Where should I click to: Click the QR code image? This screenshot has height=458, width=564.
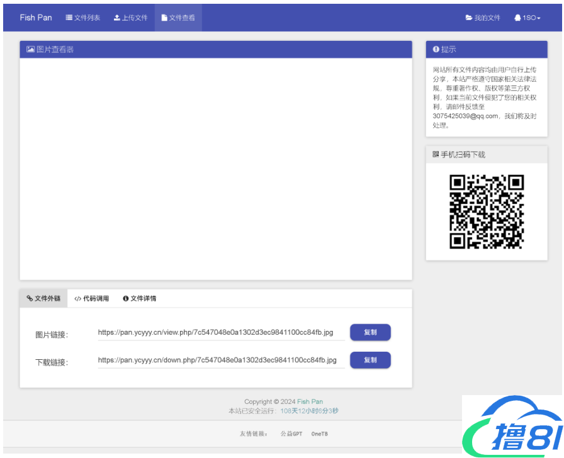487,211
